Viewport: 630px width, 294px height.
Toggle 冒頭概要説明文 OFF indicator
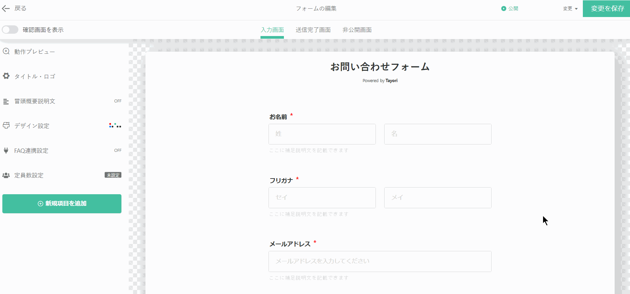click(x=118, y=101)
